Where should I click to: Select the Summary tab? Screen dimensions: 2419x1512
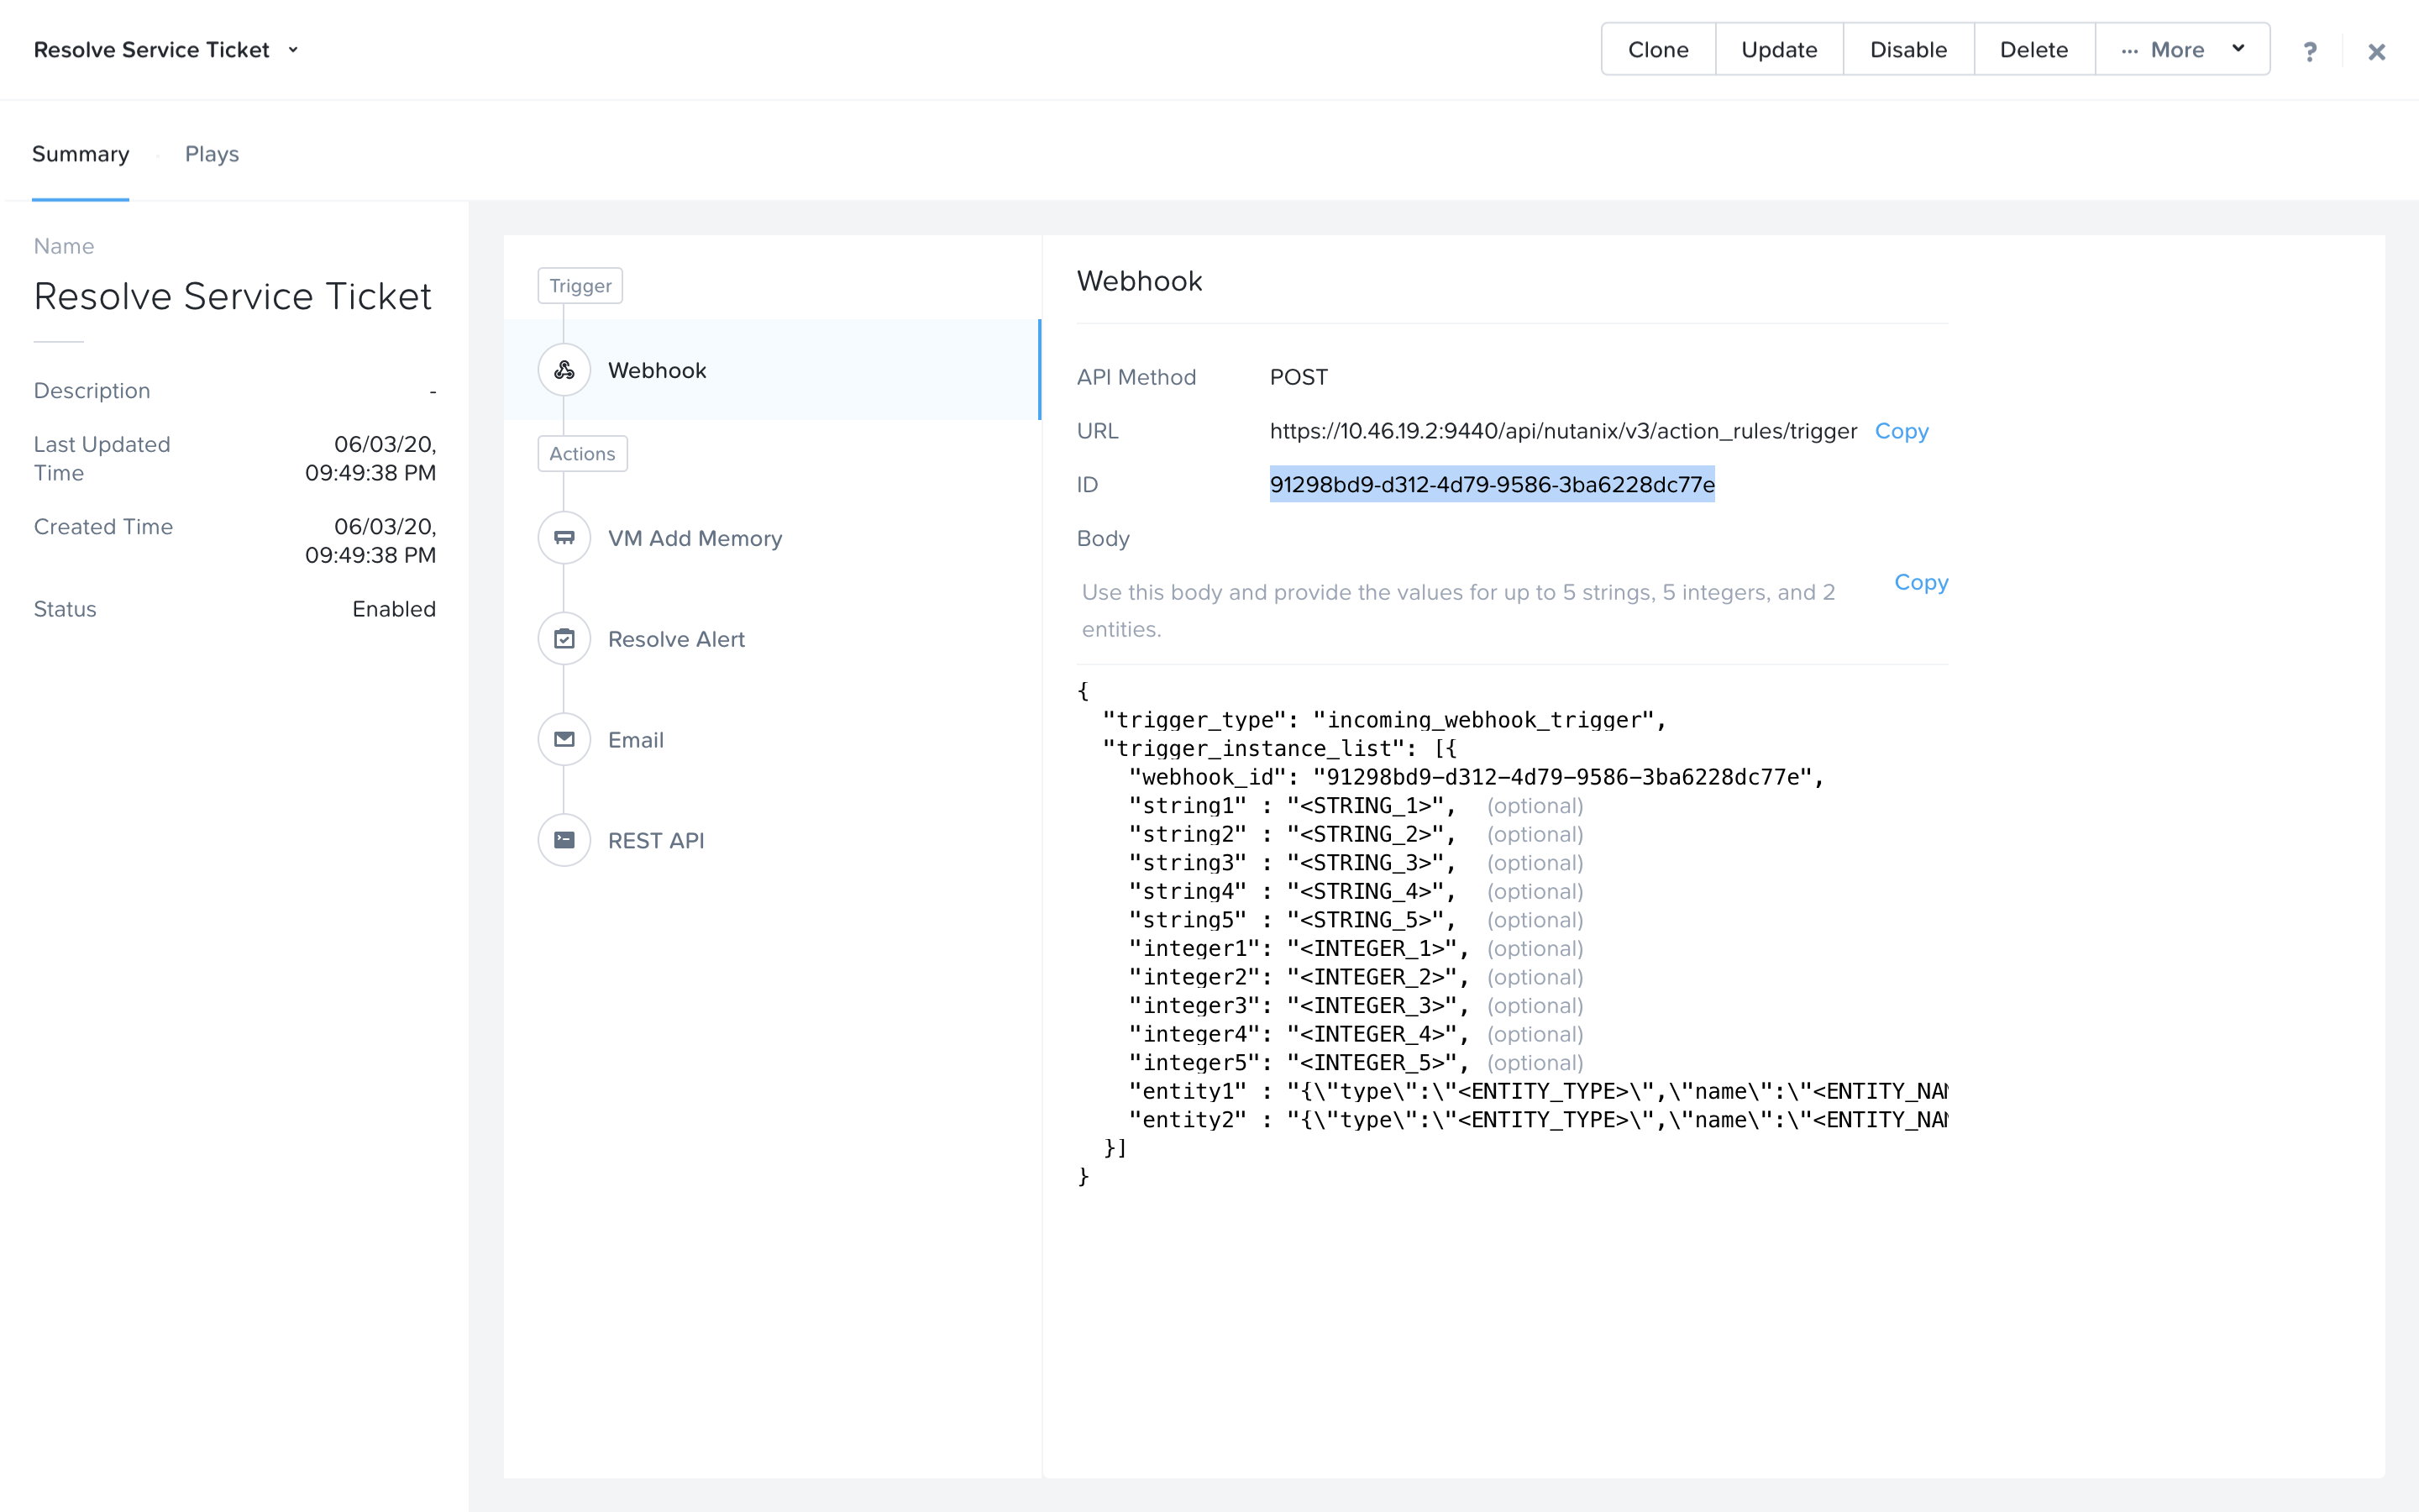(x=81, y=154)
